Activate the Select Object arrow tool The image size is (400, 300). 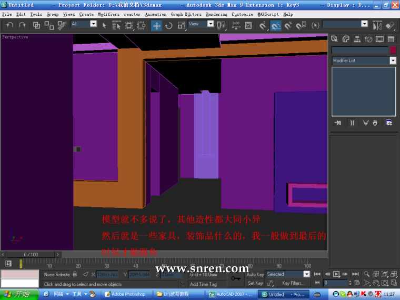104,25
